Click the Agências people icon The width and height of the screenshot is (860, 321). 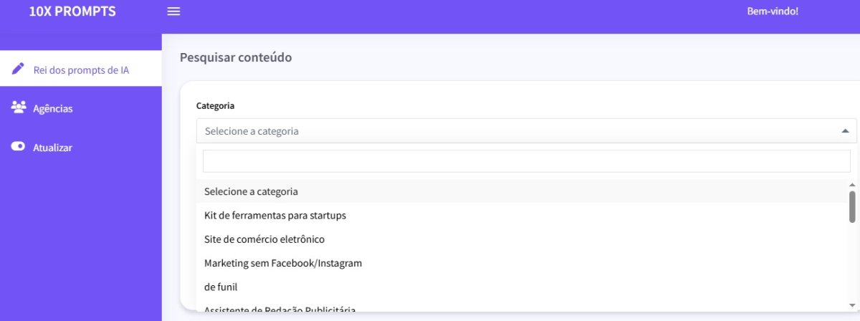coord(19,107)
